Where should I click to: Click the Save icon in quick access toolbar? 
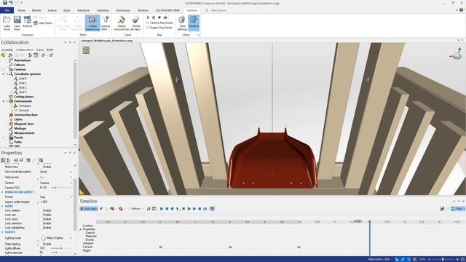pyautogui.click(x=5, y=3)
